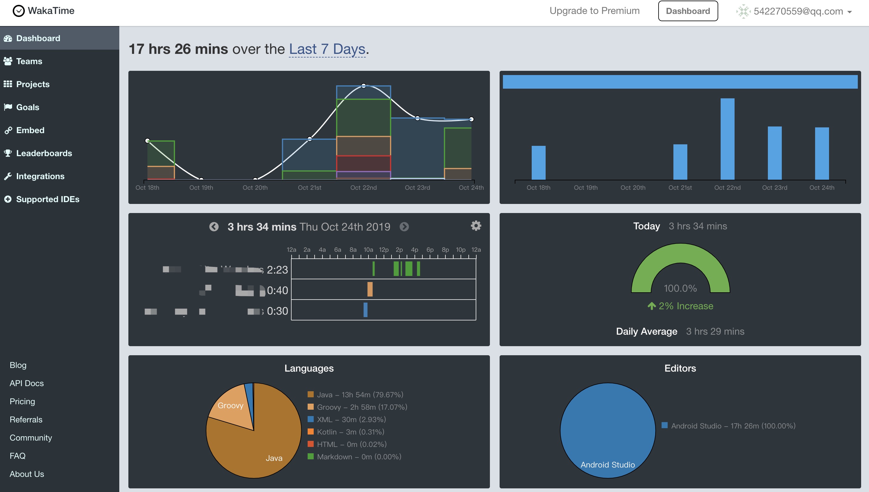869x492 pixels.
Task: Click the Dashboard gauge icon in sidebar
Action: (8, 38)
